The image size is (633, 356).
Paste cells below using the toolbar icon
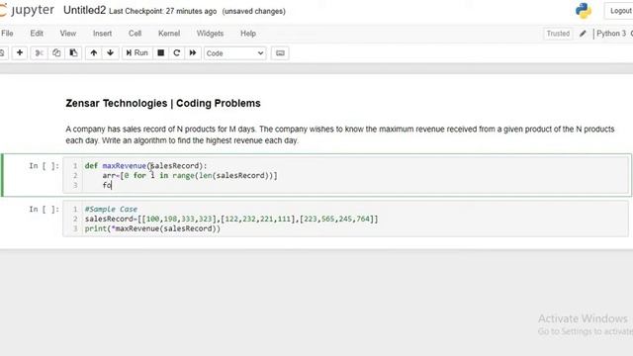point(73,52)
